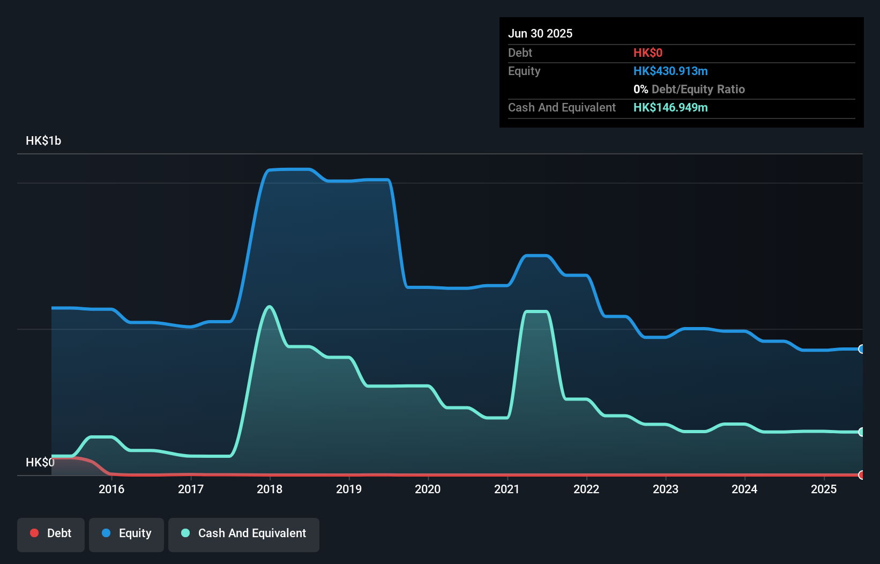Click the 0% Debt/Equity Ratio text
880x564 pixels.
689,89
